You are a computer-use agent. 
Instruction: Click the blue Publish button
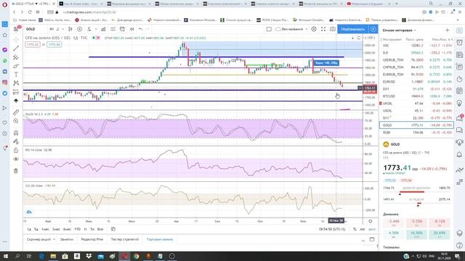tap(353, 29)
